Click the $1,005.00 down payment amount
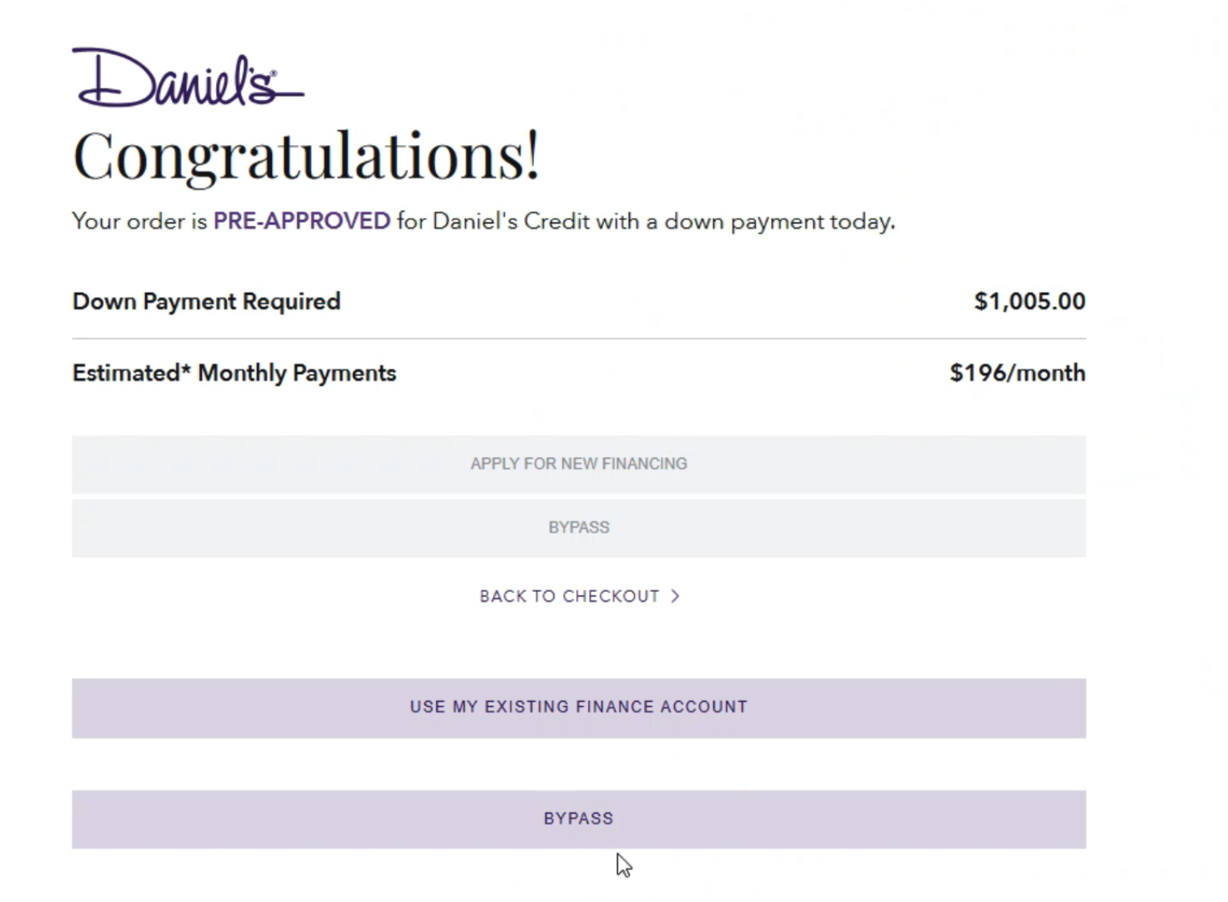Screen dimensions: 1228x902 click(x=1029, y=301)
